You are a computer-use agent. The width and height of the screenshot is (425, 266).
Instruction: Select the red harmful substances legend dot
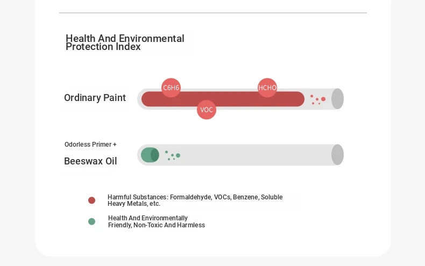point(91,200)
